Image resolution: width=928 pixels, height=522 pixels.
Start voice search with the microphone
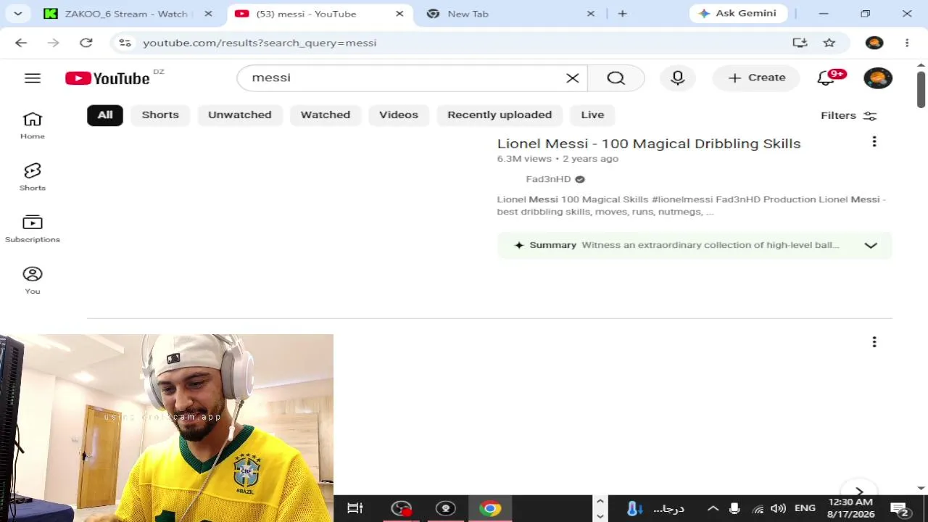coord(678,78)
